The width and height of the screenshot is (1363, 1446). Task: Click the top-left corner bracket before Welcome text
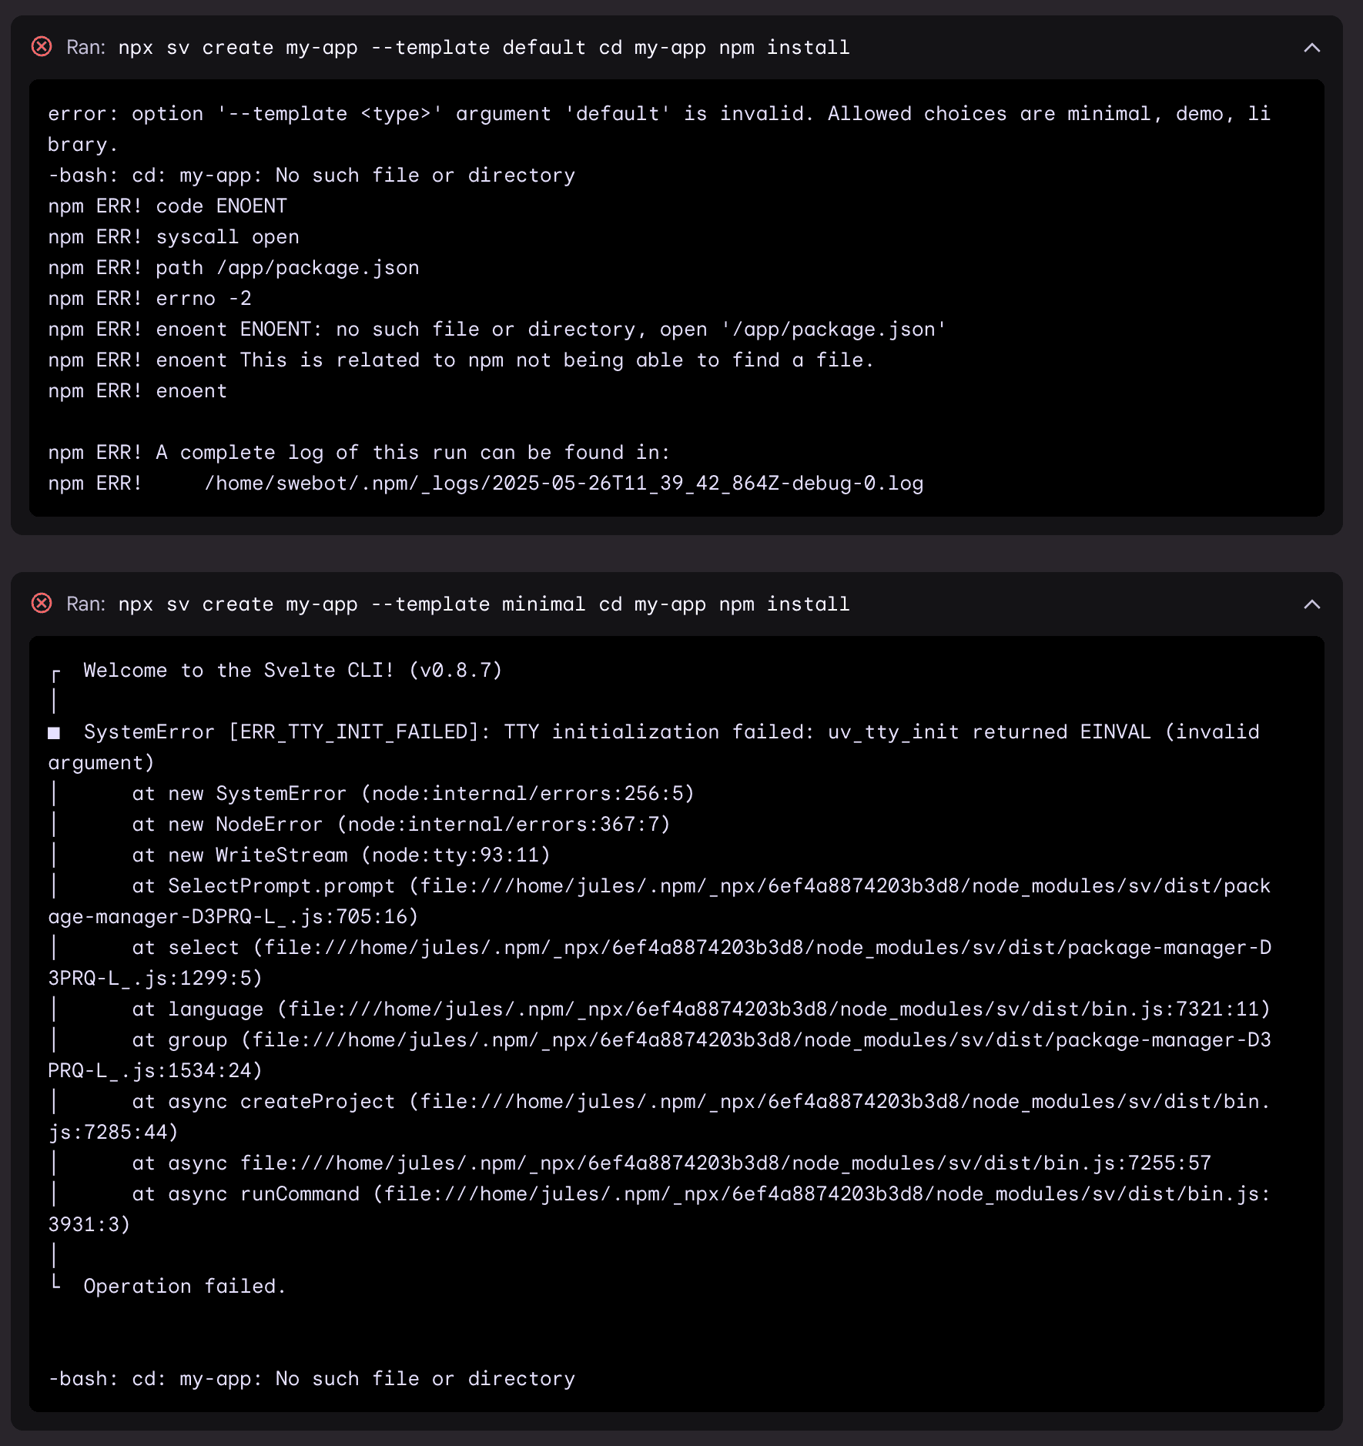[55, 674]
